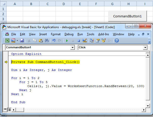Image resolution: width=153 pixels, height=117 pixels.
Task: Toggle Design Mode icon
Action: (x=85, y=41)
